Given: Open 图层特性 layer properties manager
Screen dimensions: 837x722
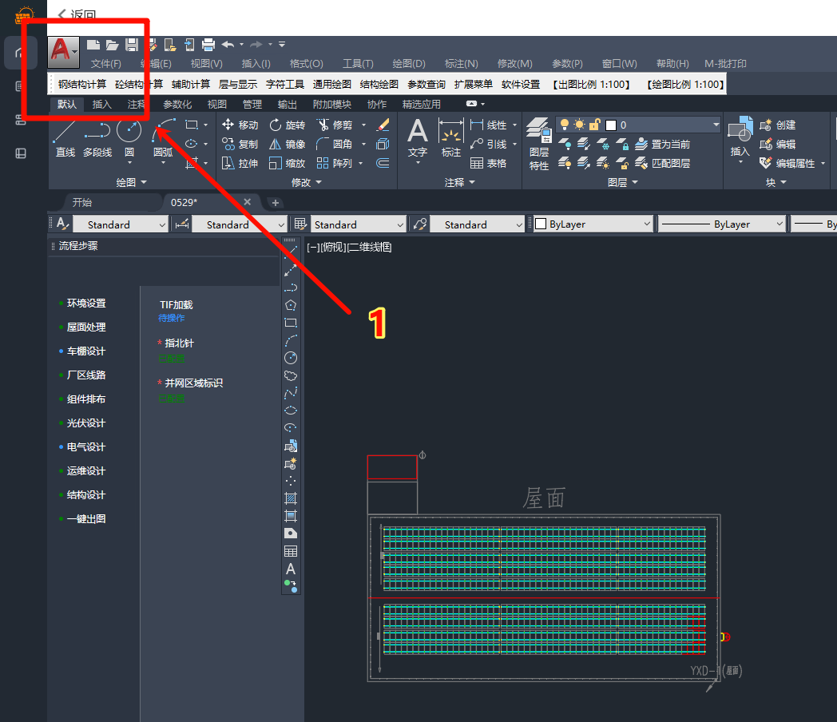Looking at the screenshot, I should (x=539, y=142).
